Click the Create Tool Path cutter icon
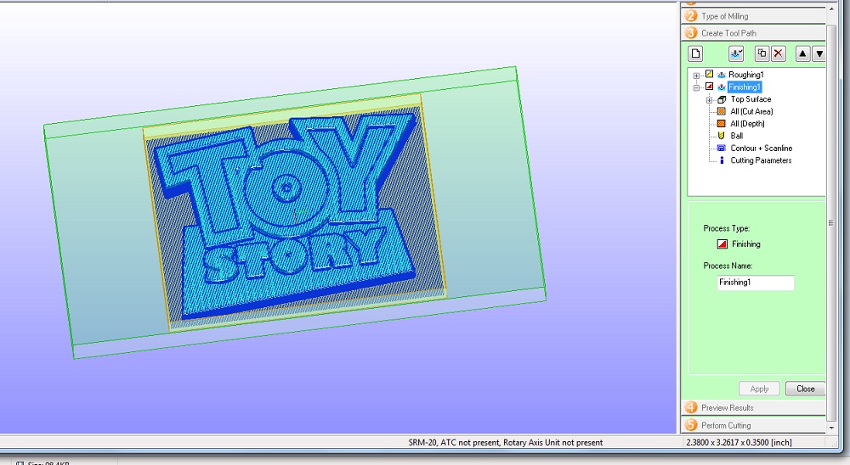The height and width of the screenshot is (465, 850). coord(736,53)
